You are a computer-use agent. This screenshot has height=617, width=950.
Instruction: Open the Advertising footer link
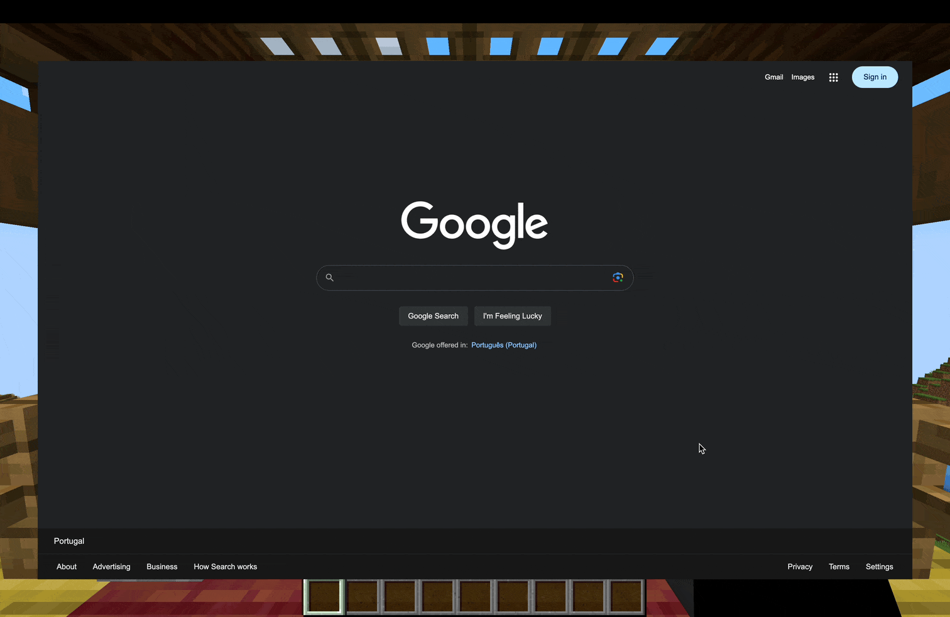tap(111, 567)
